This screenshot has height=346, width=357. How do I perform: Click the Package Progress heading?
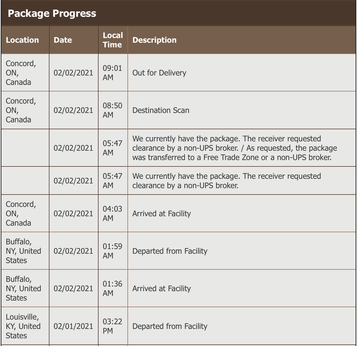click(52, 13)
